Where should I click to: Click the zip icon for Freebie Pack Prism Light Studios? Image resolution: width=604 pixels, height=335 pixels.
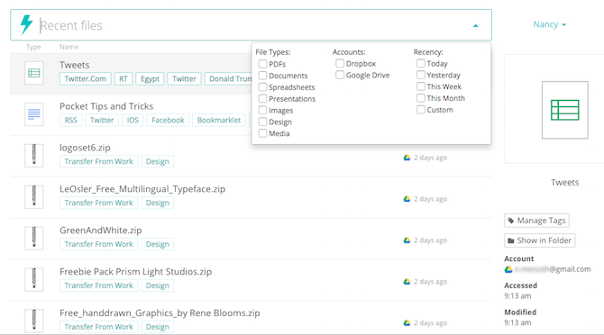click(x=34, y=279)
